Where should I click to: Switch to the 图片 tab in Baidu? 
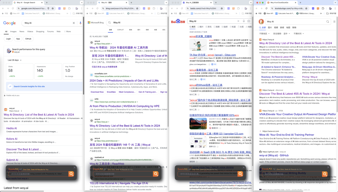[x=200, y=27]
